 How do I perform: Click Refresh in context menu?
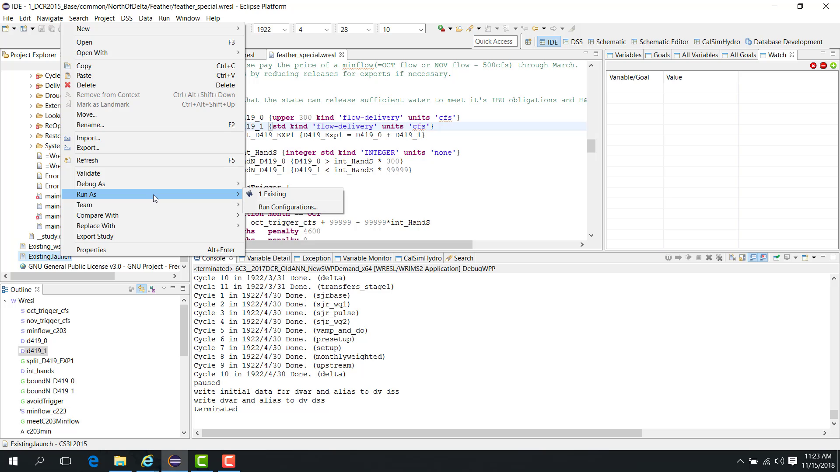(153, 160)
